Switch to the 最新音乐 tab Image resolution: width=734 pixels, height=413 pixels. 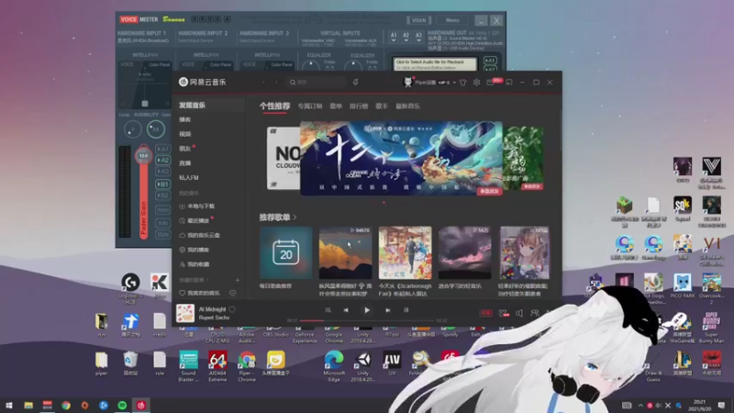[x=407, y=106]
